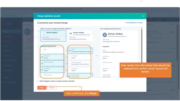Click info icon beside View merged record preview
Screen dimensions: 180x101
coord(120,29)
